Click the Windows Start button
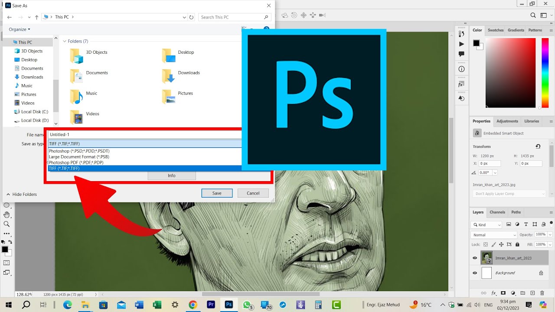The width and height of the screenshot is (555, 312). coord(8,305)
